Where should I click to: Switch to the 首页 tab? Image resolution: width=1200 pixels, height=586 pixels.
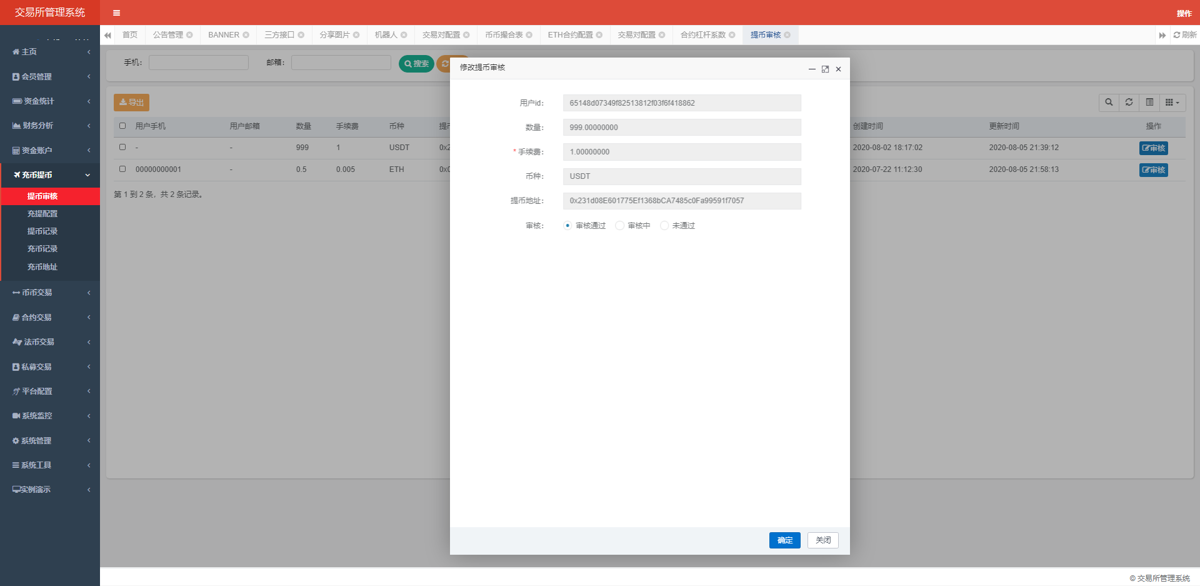(129, 35)
